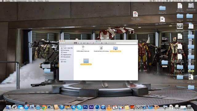Switch Finder to icon view

click(x=75, y=43)
